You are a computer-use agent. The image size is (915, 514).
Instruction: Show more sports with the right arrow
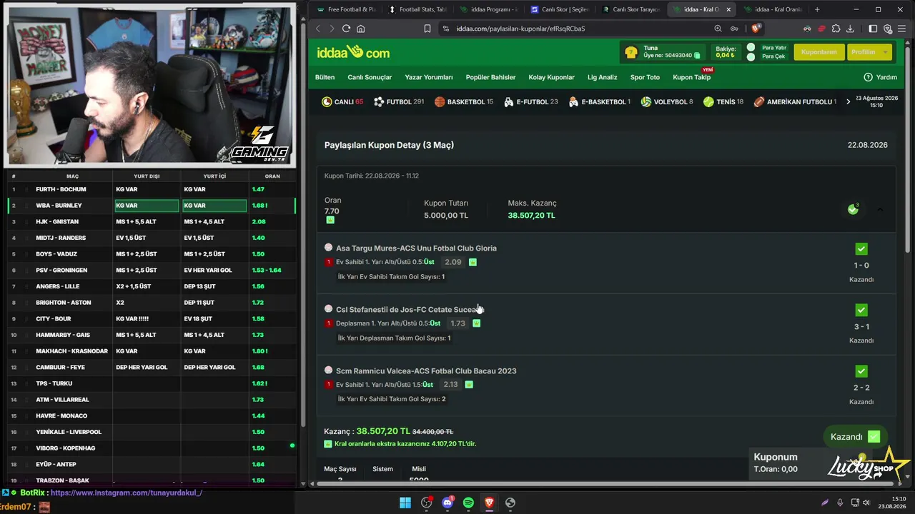(849, 101)
